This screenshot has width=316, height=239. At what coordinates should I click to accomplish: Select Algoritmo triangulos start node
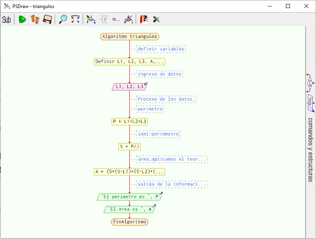[x=130, y=37]
